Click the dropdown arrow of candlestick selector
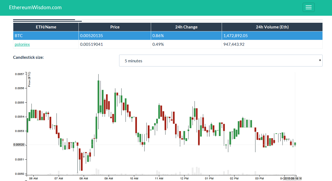Viewport: 332px width, 181px height. coord(320,60)
